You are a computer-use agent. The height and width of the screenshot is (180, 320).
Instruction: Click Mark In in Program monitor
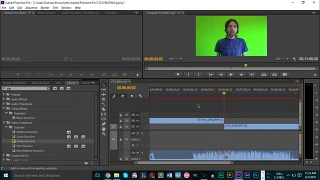coord(188,74)
